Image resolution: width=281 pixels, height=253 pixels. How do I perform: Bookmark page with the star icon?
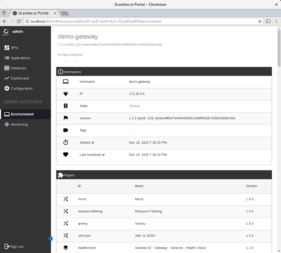(x=260, y=21)
